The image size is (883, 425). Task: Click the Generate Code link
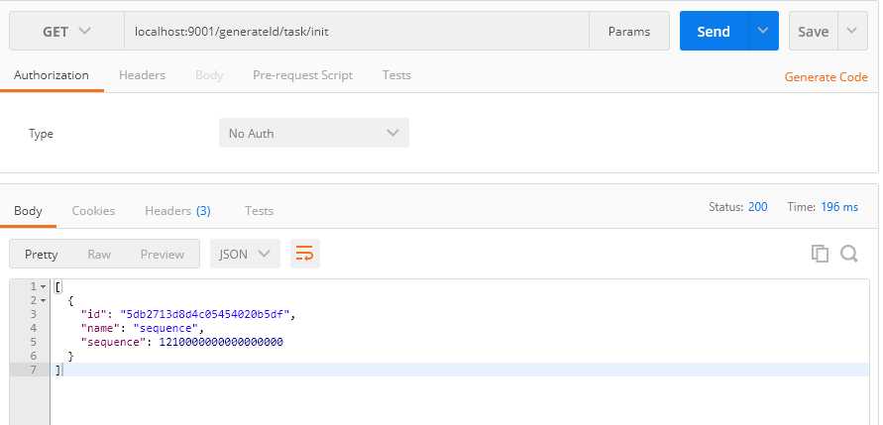[x=826, y=76]
